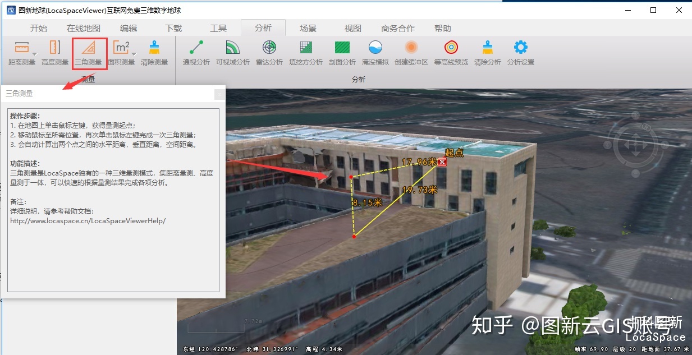Viewport: 692px width, 355px height.
Task: Open the 在线地图 ribbon tab
Action: click(x=84, y=28)
